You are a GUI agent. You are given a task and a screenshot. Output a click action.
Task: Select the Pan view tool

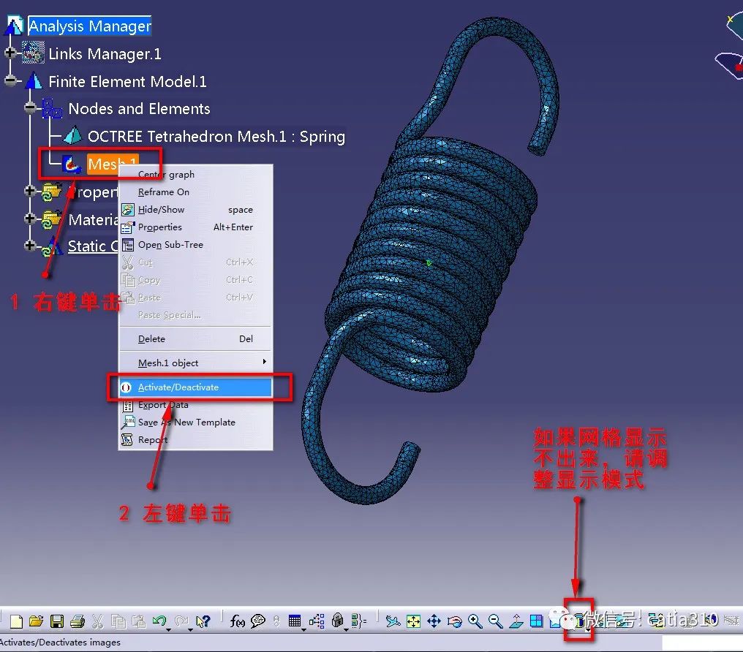point(434,621)
